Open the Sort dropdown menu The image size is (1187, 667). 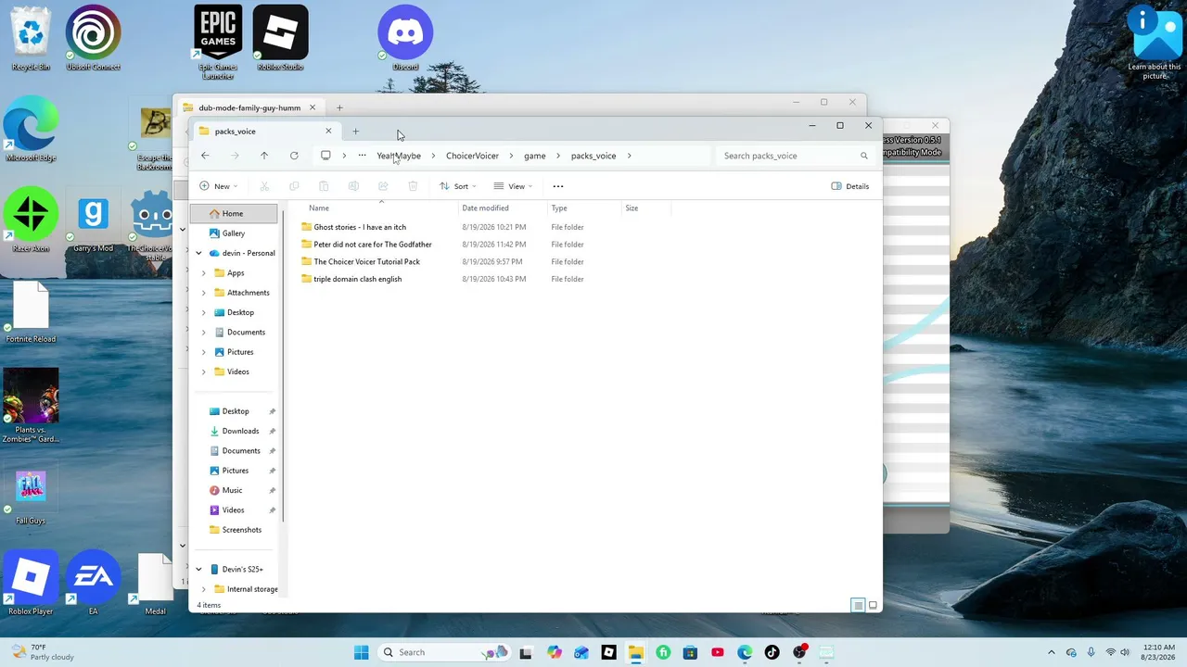pyautogui.click(x=457, y=186)
